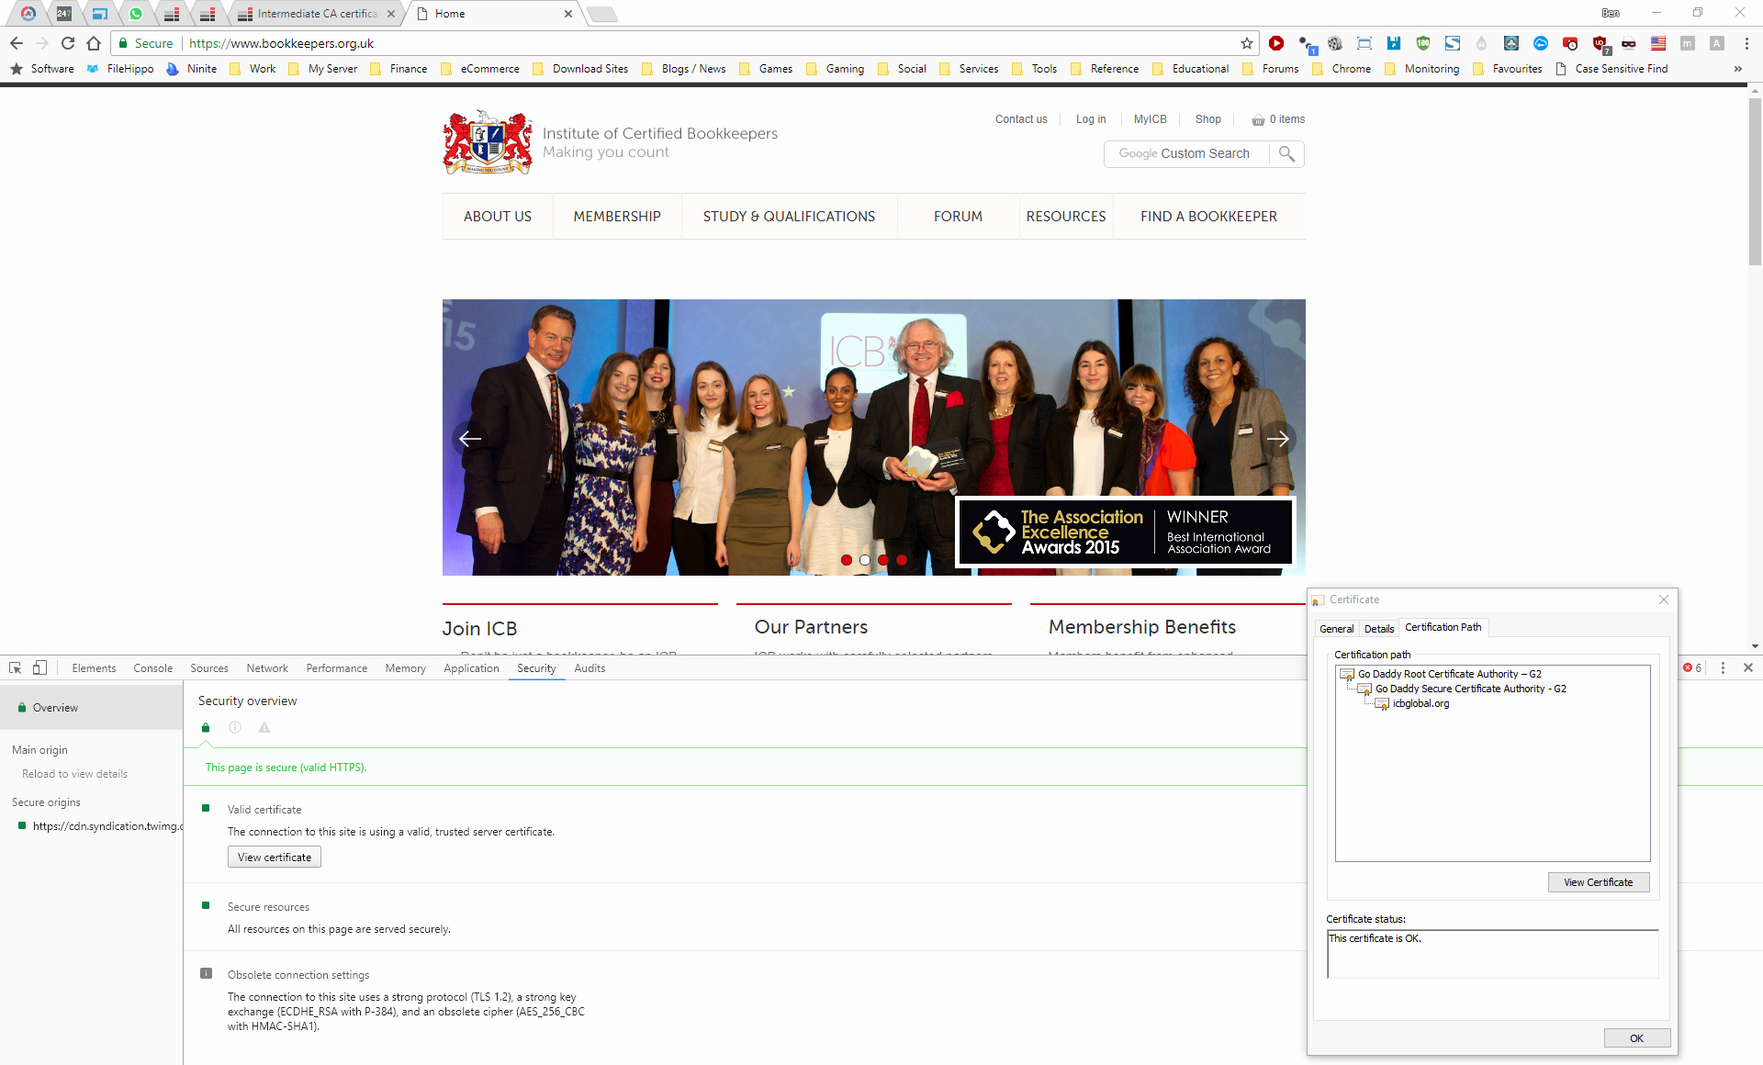Select Go Daddy Root Certificate Authority – G2 node
The width and height of the screenshot is (1763, 1065).
coord(1449,674)
